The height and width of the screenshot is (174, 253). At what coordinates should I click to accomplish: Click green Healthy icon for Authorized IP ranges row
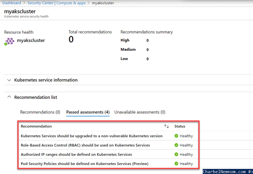[176, 155]
